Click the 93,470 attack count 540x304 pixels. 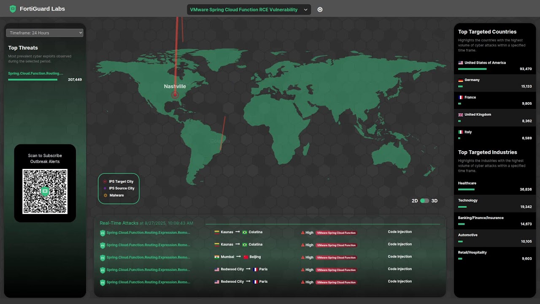(x=526, y=69)
